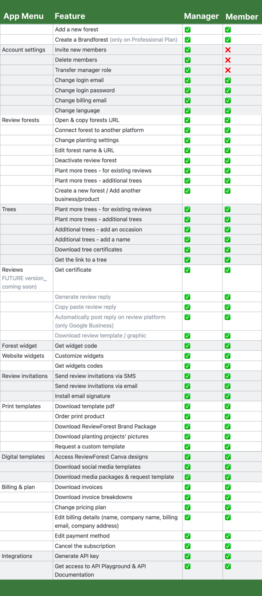The image size is (262, 596).
Task: Click Manager checkbox for Deactivate review forest
Action: [188, 161]
